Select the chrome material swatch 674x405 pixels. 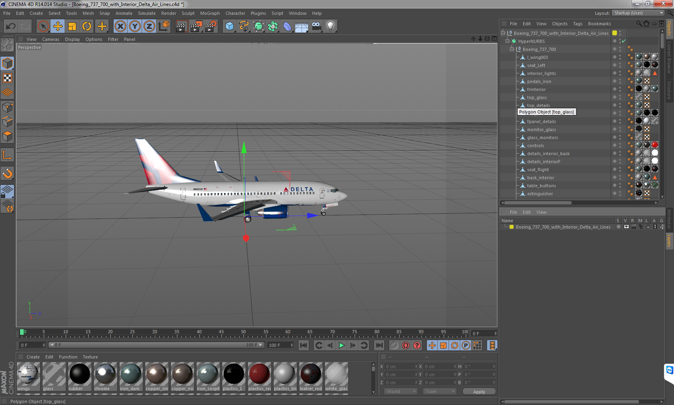[x=105, y=377]
